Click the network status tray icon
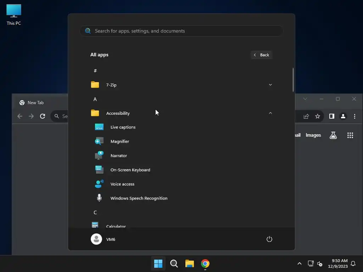 click(x=311, y=263)
